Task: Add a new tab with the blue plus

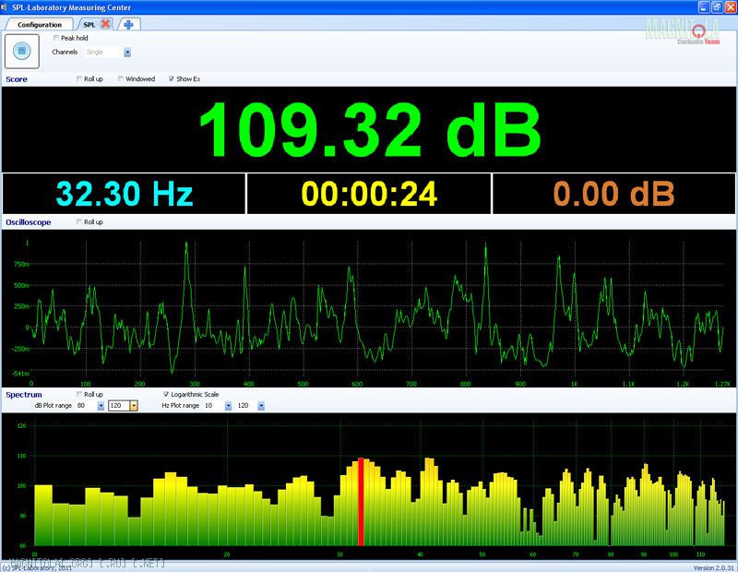Action: tap(128, 24)
